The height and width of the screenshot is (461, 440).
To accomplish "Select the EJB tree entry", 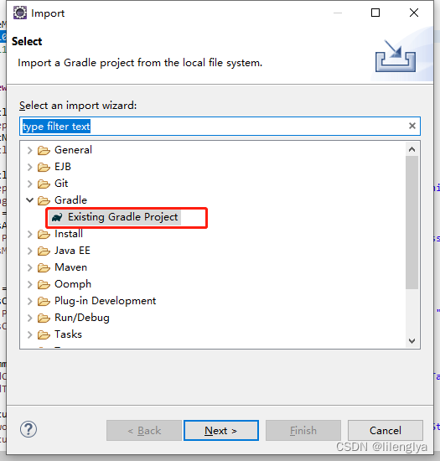I will pos(63,167).
